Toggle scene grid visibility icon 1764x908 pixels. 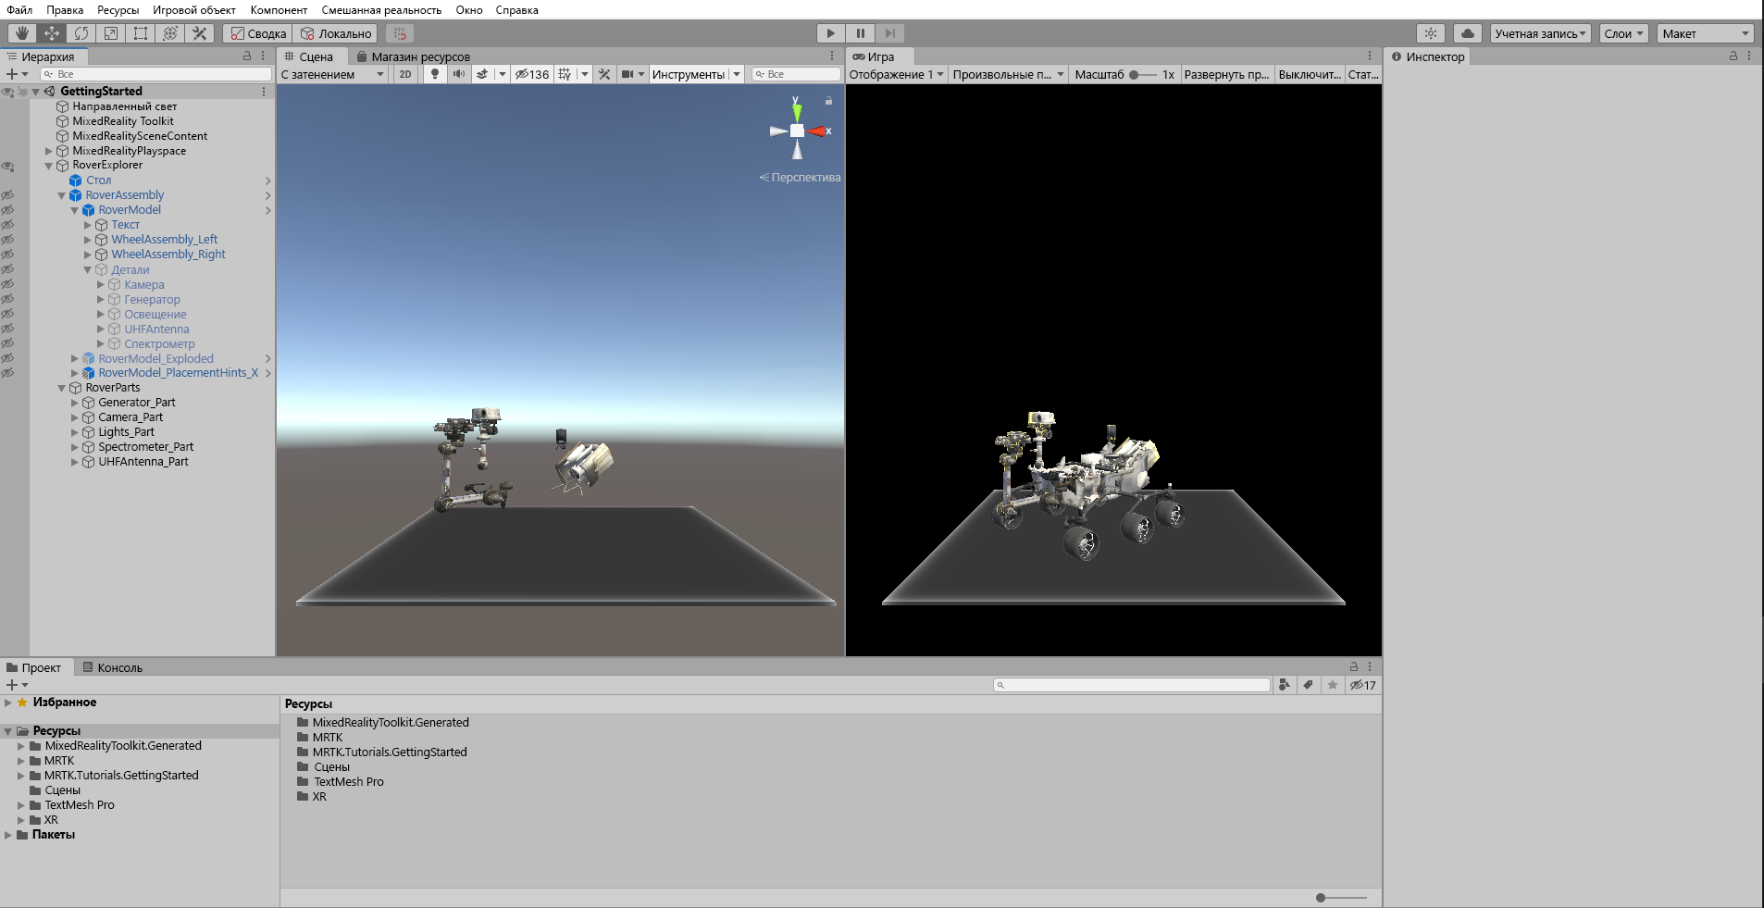click(x=565, y=74)
